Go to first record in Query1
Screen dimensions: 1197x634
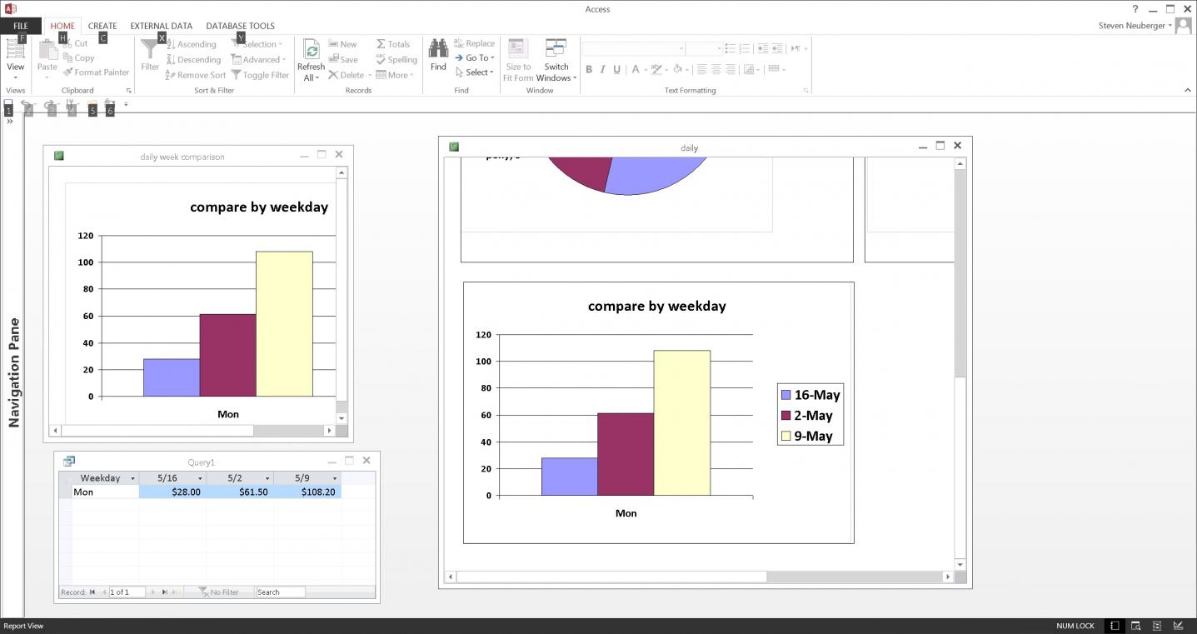click(x=92, y=592)
